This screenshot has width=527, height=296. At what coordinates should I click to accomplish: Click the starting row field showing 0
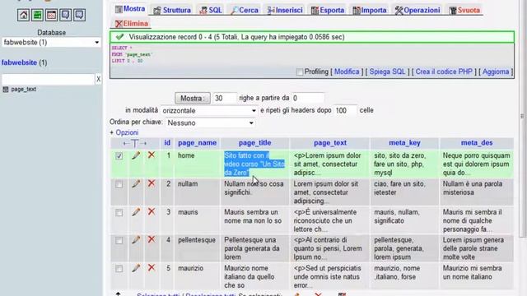[x=308, y=99]
